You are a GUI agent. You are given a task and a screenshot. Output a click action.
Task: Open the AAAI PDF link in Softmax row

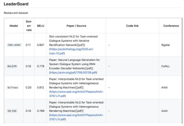point(77,92)
